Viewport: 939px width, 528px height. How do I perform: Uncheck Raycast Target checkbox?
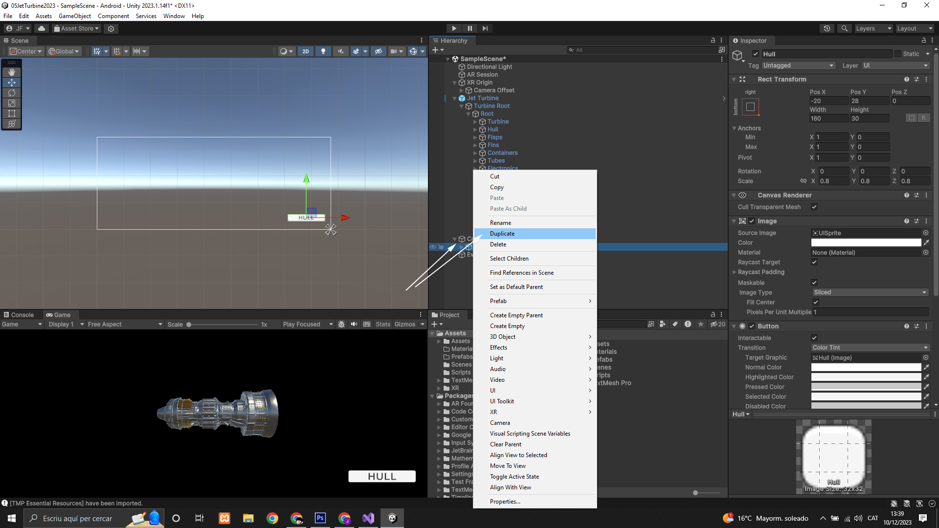[x=814, y=262]
